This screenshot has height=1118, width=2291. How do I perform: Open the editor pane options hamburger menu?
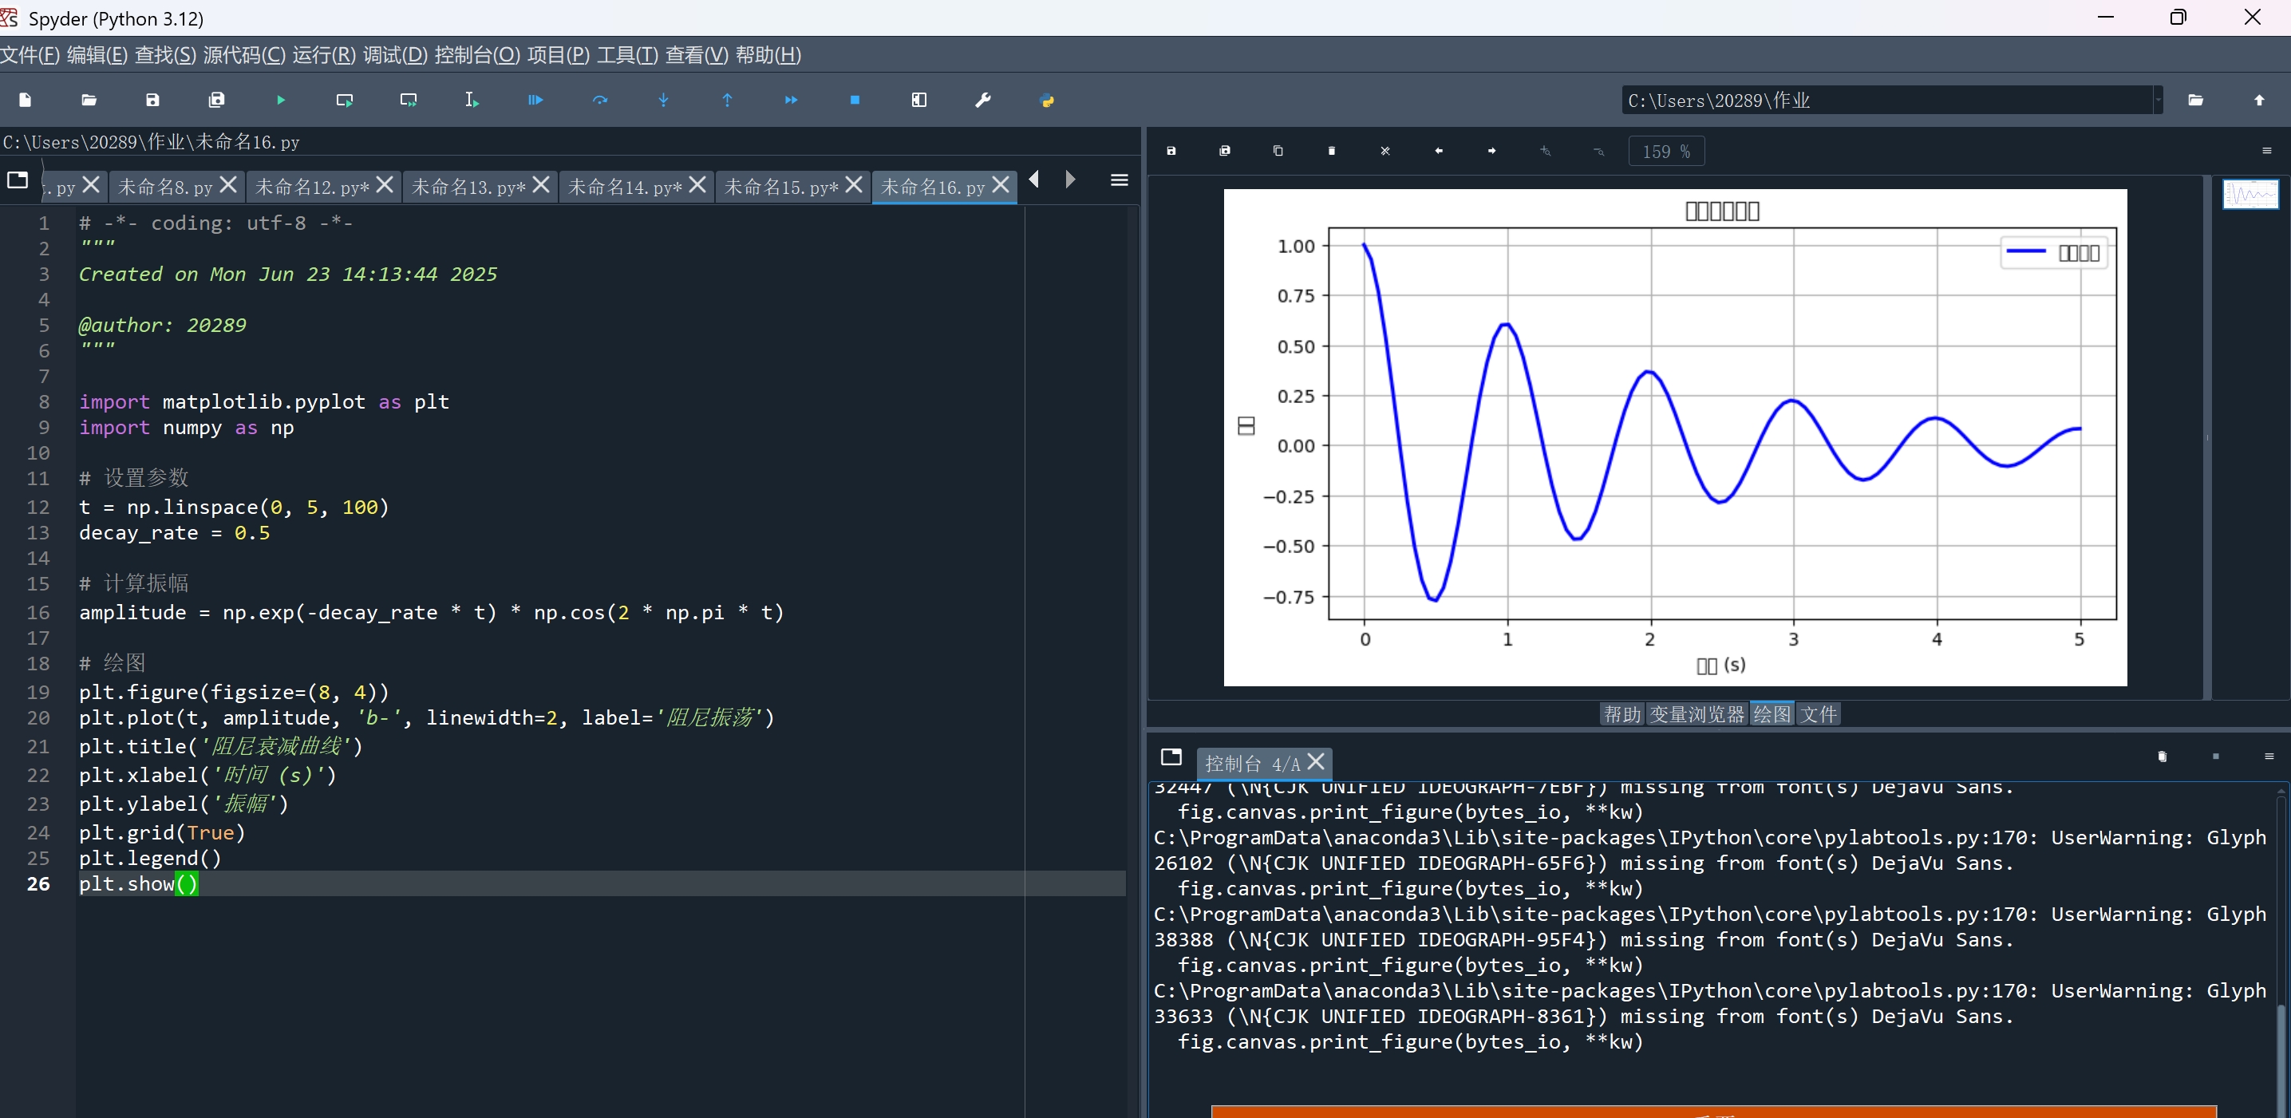coord(1119,180)
